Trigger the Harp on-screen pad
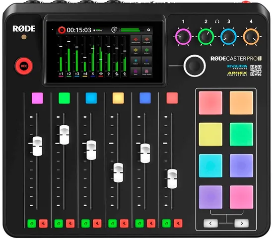 pyautogui.click(x=136, y=51)
